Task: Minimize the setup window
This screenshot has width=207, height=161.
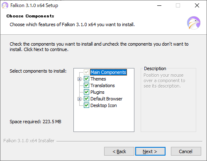Action: 159,5
